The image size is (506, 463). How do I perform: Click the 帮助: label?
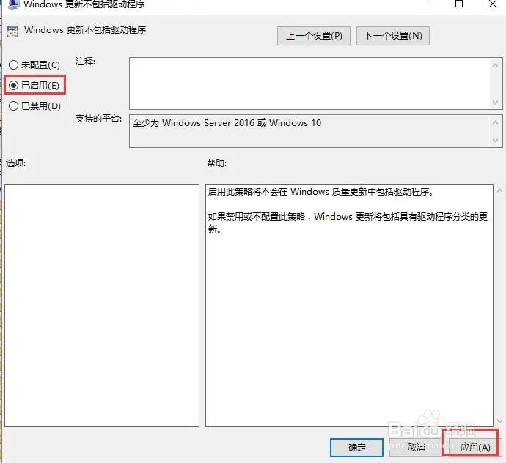coord(216,163)
